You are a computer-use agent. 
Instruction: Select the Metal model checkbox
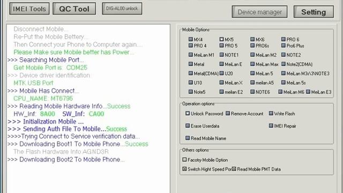point(191,64)
